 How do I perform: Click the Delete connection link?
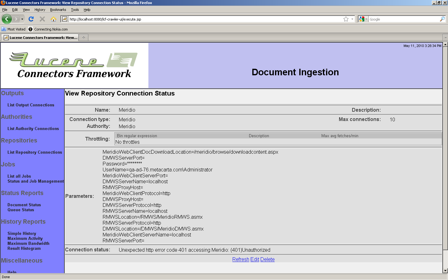(267, 259)
